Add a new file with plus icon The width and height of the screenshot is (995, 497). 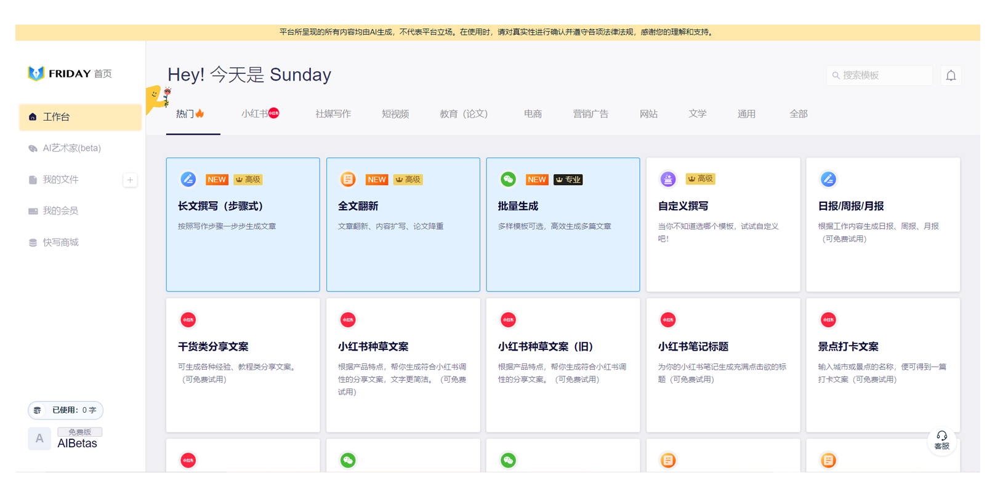click(x=130, y=180)
